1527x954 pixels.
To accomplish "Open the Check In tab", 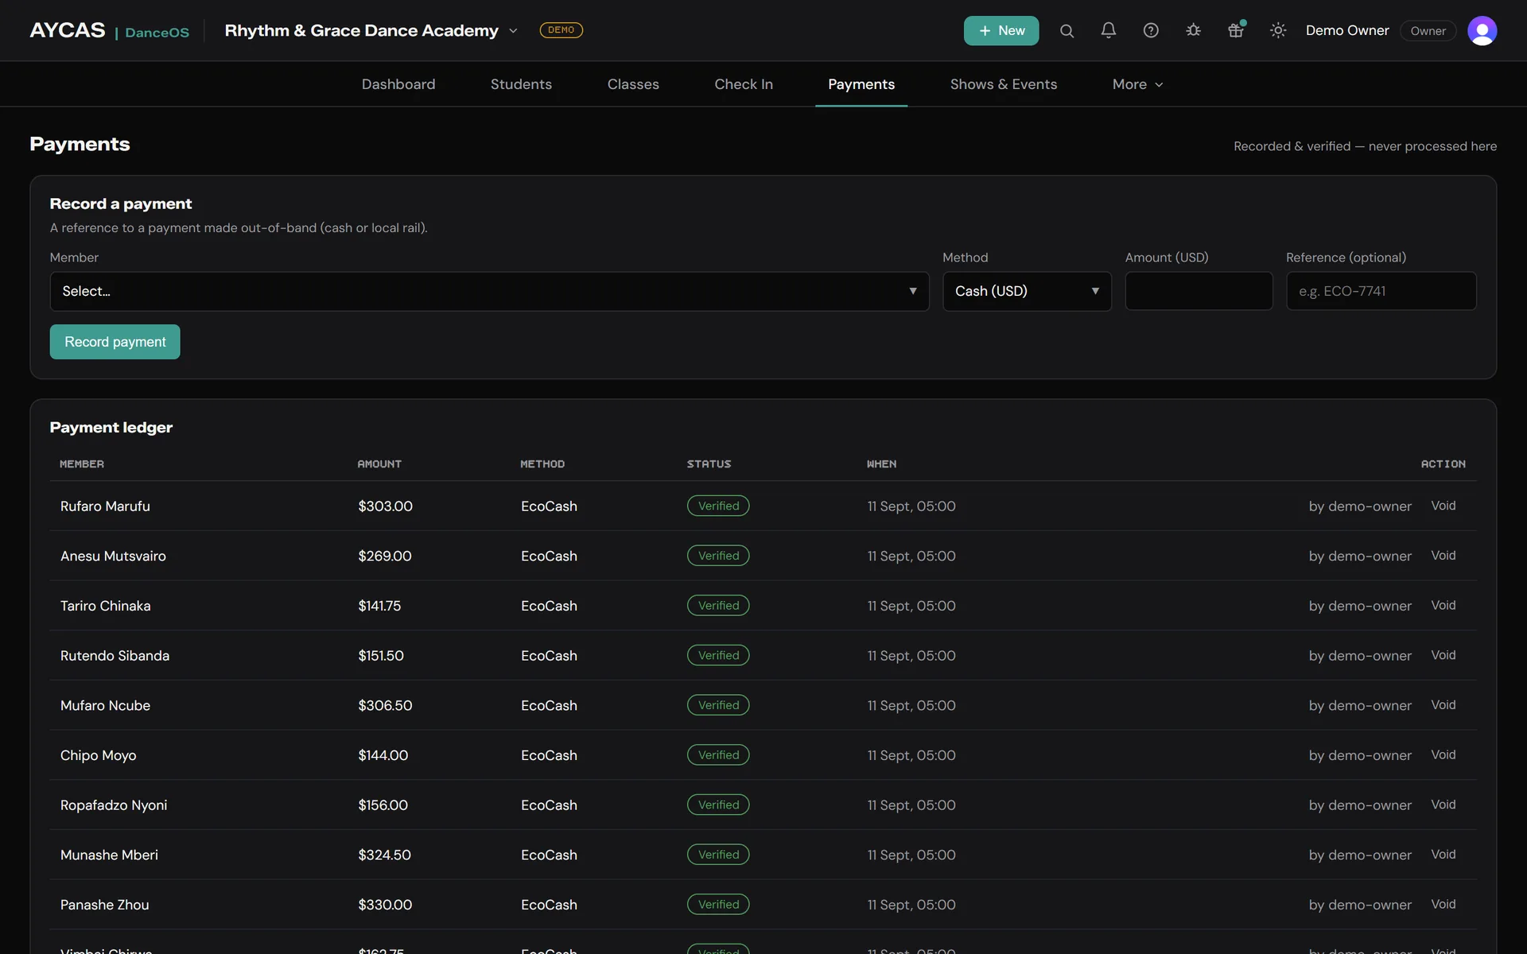I will (x=744, y=84).
